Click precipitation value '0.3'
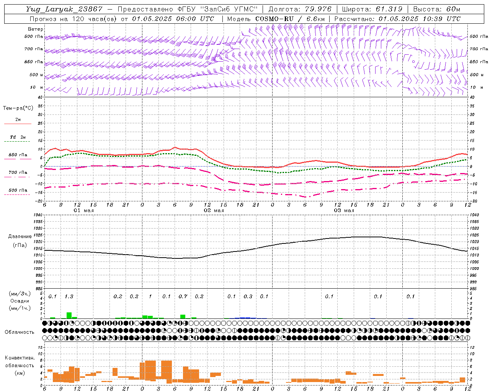Screen dimensions: 490x392 click(248, 296)
